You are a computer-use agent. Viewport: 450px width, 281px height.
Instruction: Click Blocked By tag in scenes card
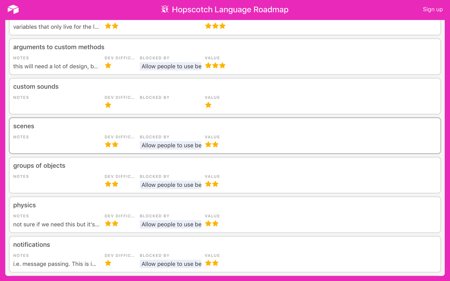pyautogui.click(x=171, y=145)
